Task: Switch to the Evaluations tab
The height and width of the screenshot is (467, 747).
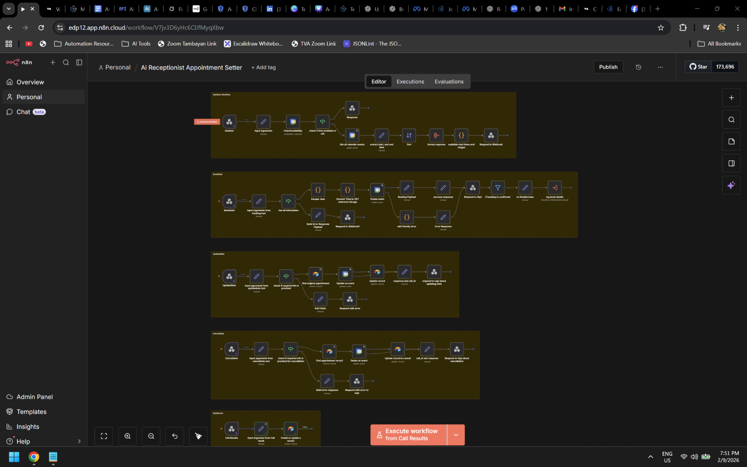Action: (449, 81)
